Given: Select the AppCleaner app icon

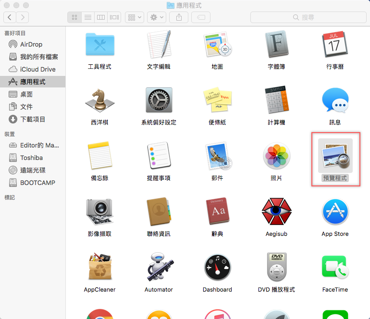Looking at the screenshot, I should click(100, 267).
